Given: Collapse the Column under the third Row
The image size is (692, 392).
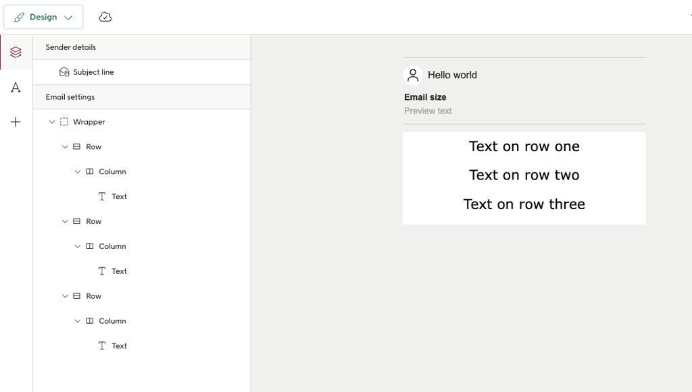Looking at the screenshot, I should (77, 320).
